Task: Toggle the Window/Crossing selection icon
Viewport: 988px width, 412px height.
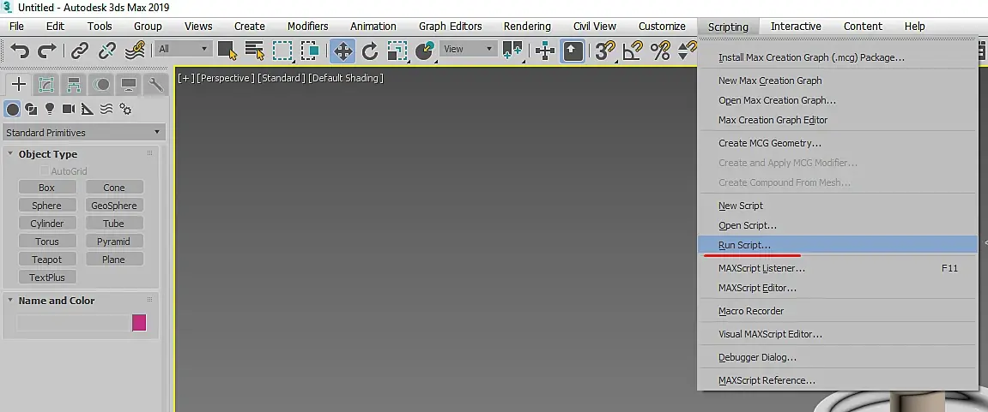Action: tap(310, 51)
